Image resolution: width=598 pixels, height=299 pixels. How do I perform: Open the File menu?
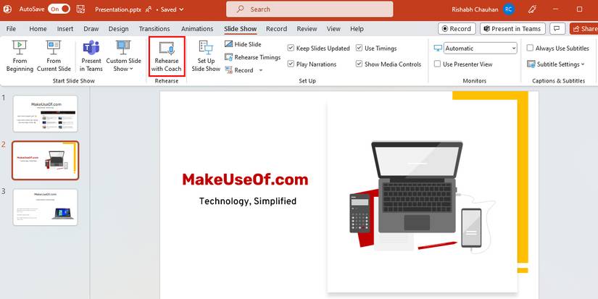(11, 28)
